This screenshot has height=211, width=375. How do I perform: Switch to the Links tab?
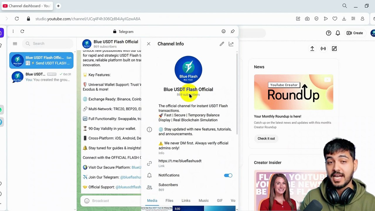(186, 200)
